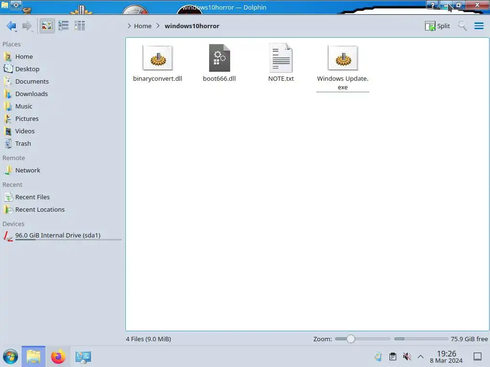This screenshot has width=490, height=367.
Task: Select binaryconvert.dll file icon
Action: click(x=157, y=58)
